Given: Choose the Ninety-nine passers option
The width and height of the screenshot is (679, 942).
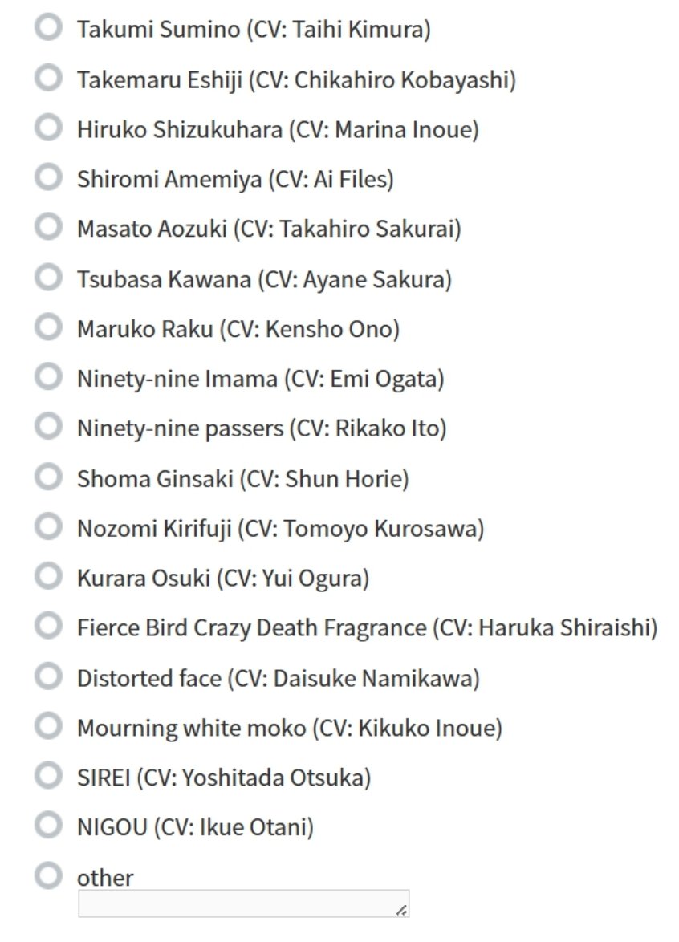Looking at the screenshot, I should point(48,428).
